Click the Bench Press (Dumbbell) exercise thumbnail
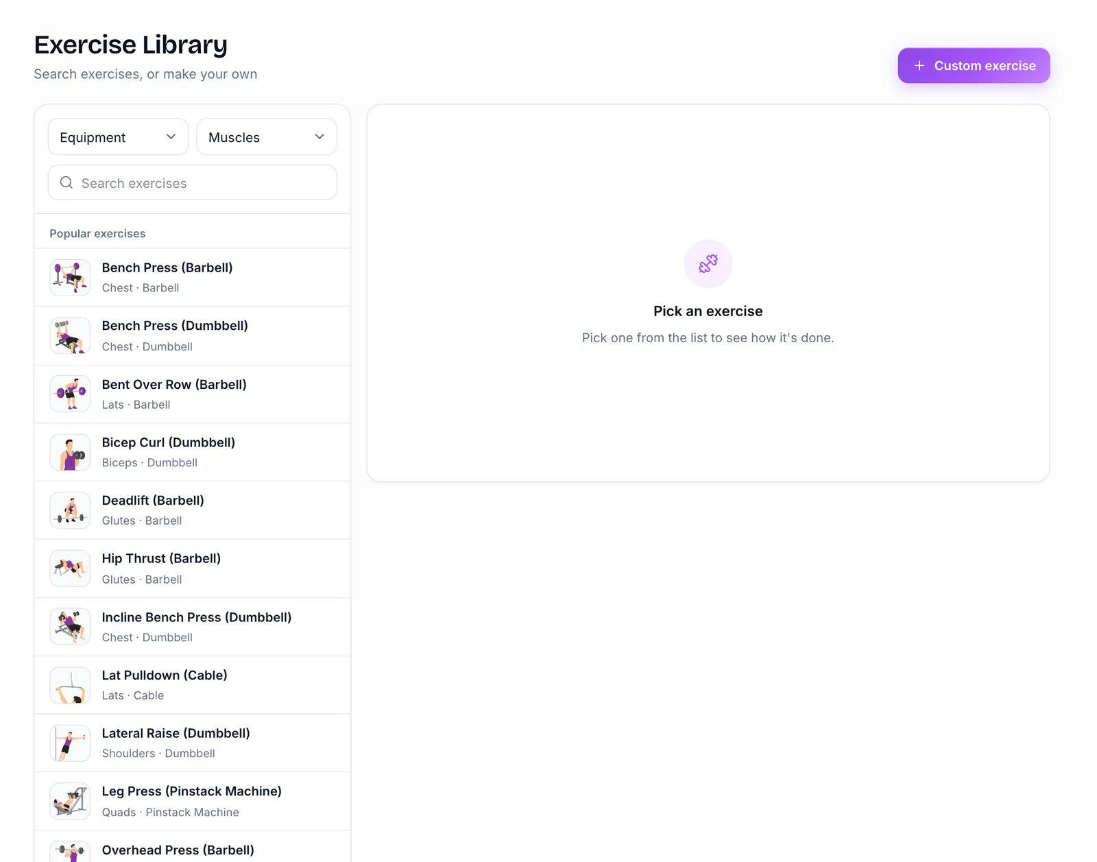 70,335
